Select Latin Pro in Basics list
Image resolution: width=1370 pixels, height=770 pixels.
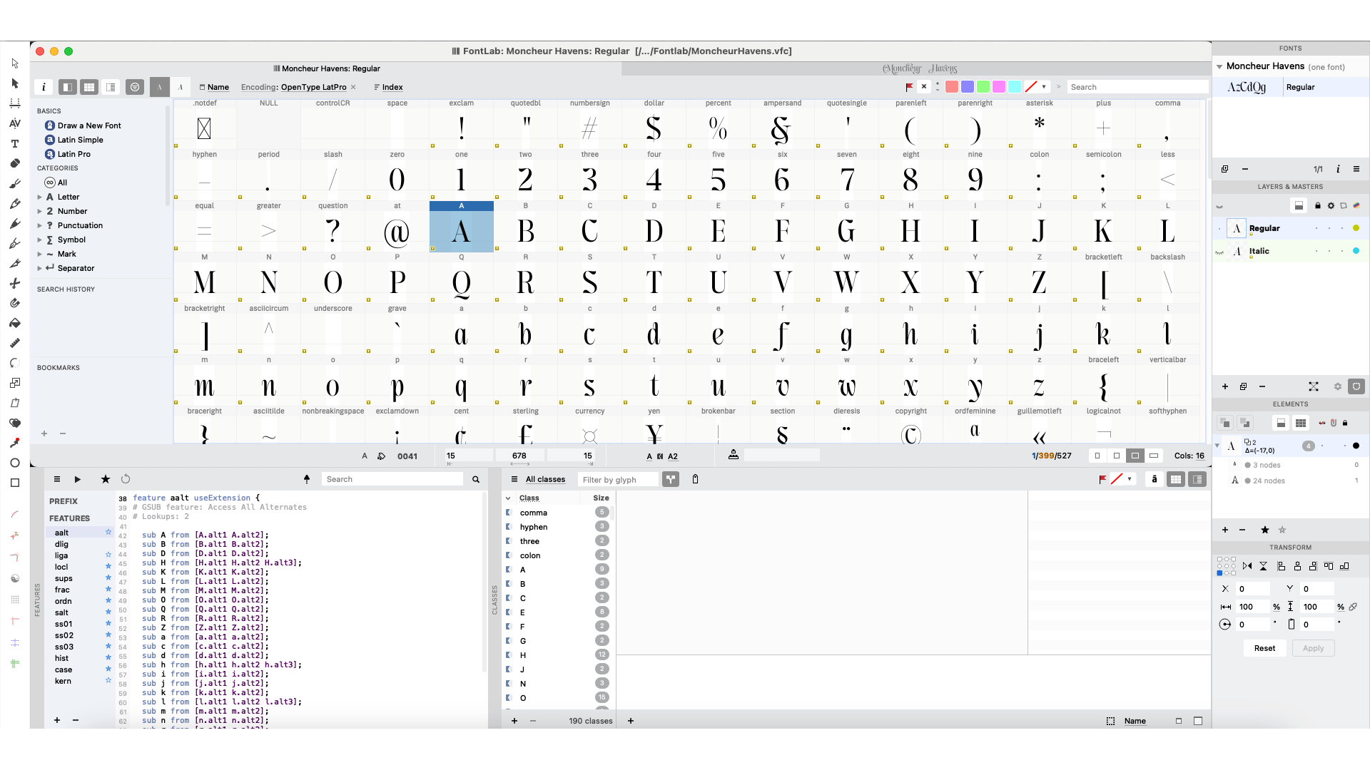pyautogui.click(x=73, y=154)
